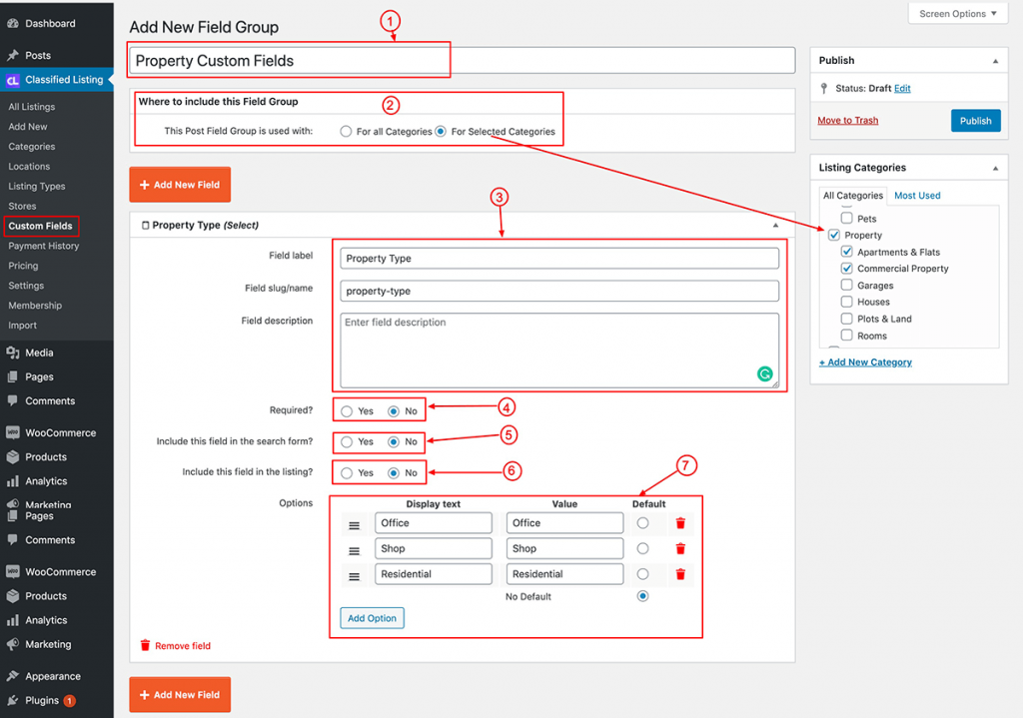Collapse the Property Type (Select) field panel
The image size is (1023, 718).
tap(775, 225)
